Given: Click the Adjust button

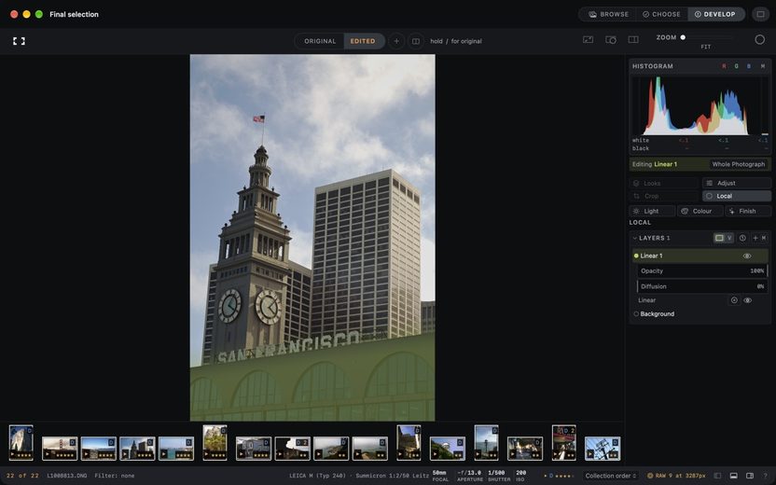Looking at the screenshot, I should [737, 183].
